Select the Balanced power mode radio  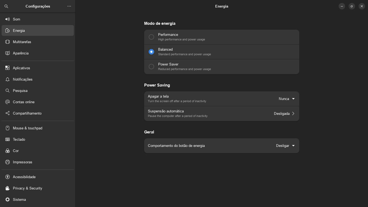[x=151, y=52]
